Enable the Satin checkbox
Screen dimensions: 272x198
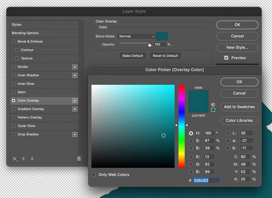[13, 92]
